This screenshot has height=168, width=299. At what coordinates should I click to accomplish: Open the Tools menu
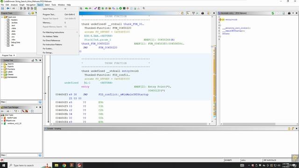[x=54, y=5]
